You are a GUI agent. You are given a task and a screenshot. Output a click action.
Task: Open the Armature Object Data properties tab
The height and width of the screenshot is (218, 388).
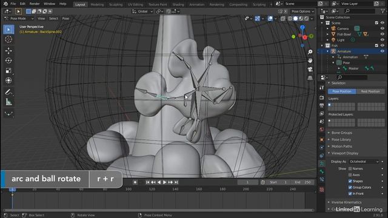[x=322, y=163]
